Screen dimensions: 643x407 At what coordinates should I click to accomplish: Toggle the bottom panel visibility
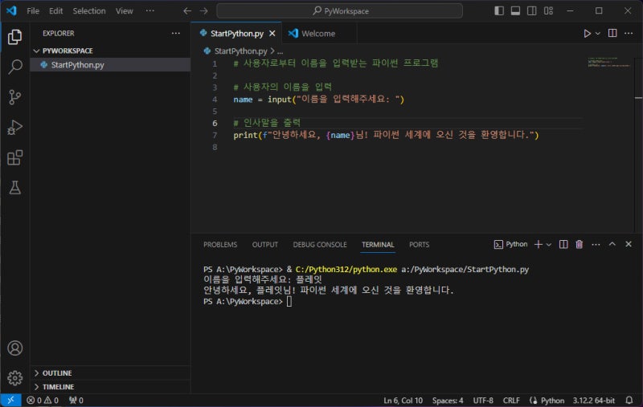coord(515,11)
